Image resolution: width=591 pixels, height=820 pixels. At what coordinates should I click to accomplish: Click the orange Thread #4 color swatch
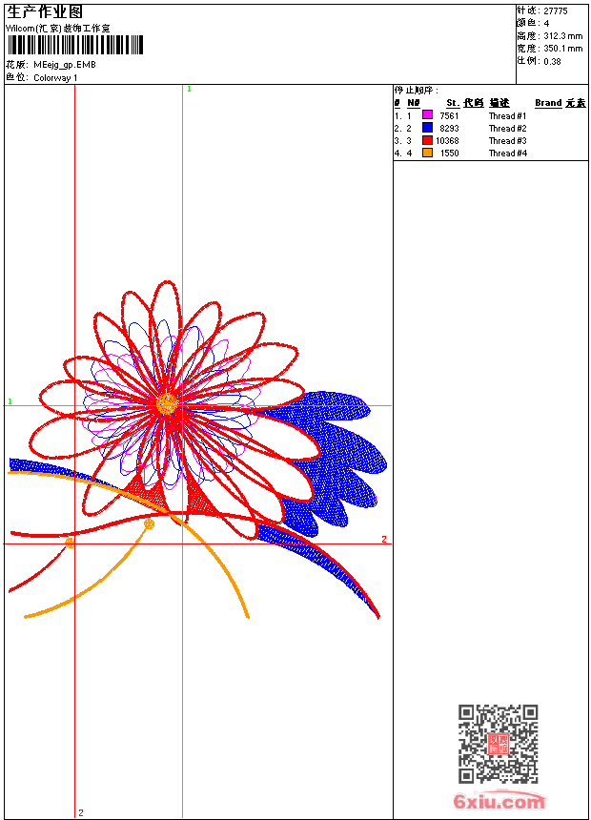pyautogui.click(x=427, y=153)
